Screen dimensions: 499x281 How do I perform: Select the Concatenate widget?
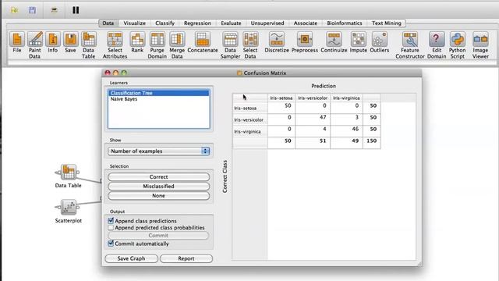(203, 39)
